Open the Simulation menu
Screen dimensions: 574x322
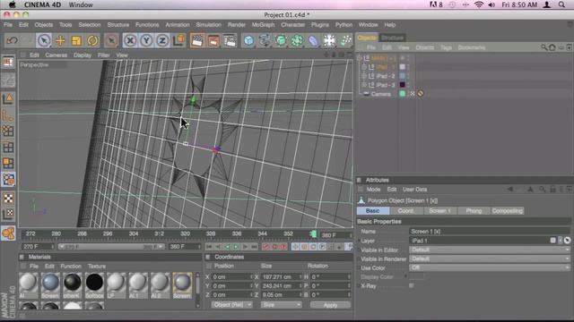[208, 25]
